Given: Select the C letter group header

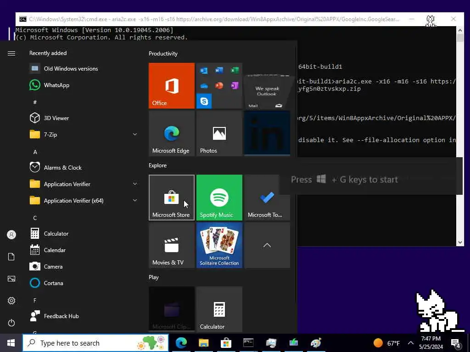Looking at the screenshot, I should [35, 218].
